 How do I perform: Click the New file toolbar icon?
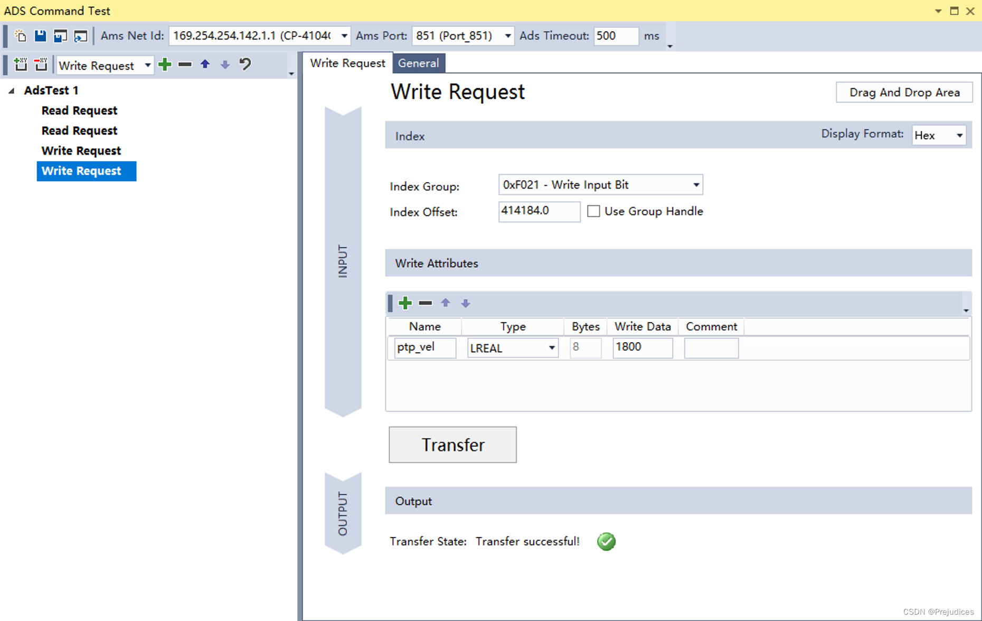click(20, 35)
